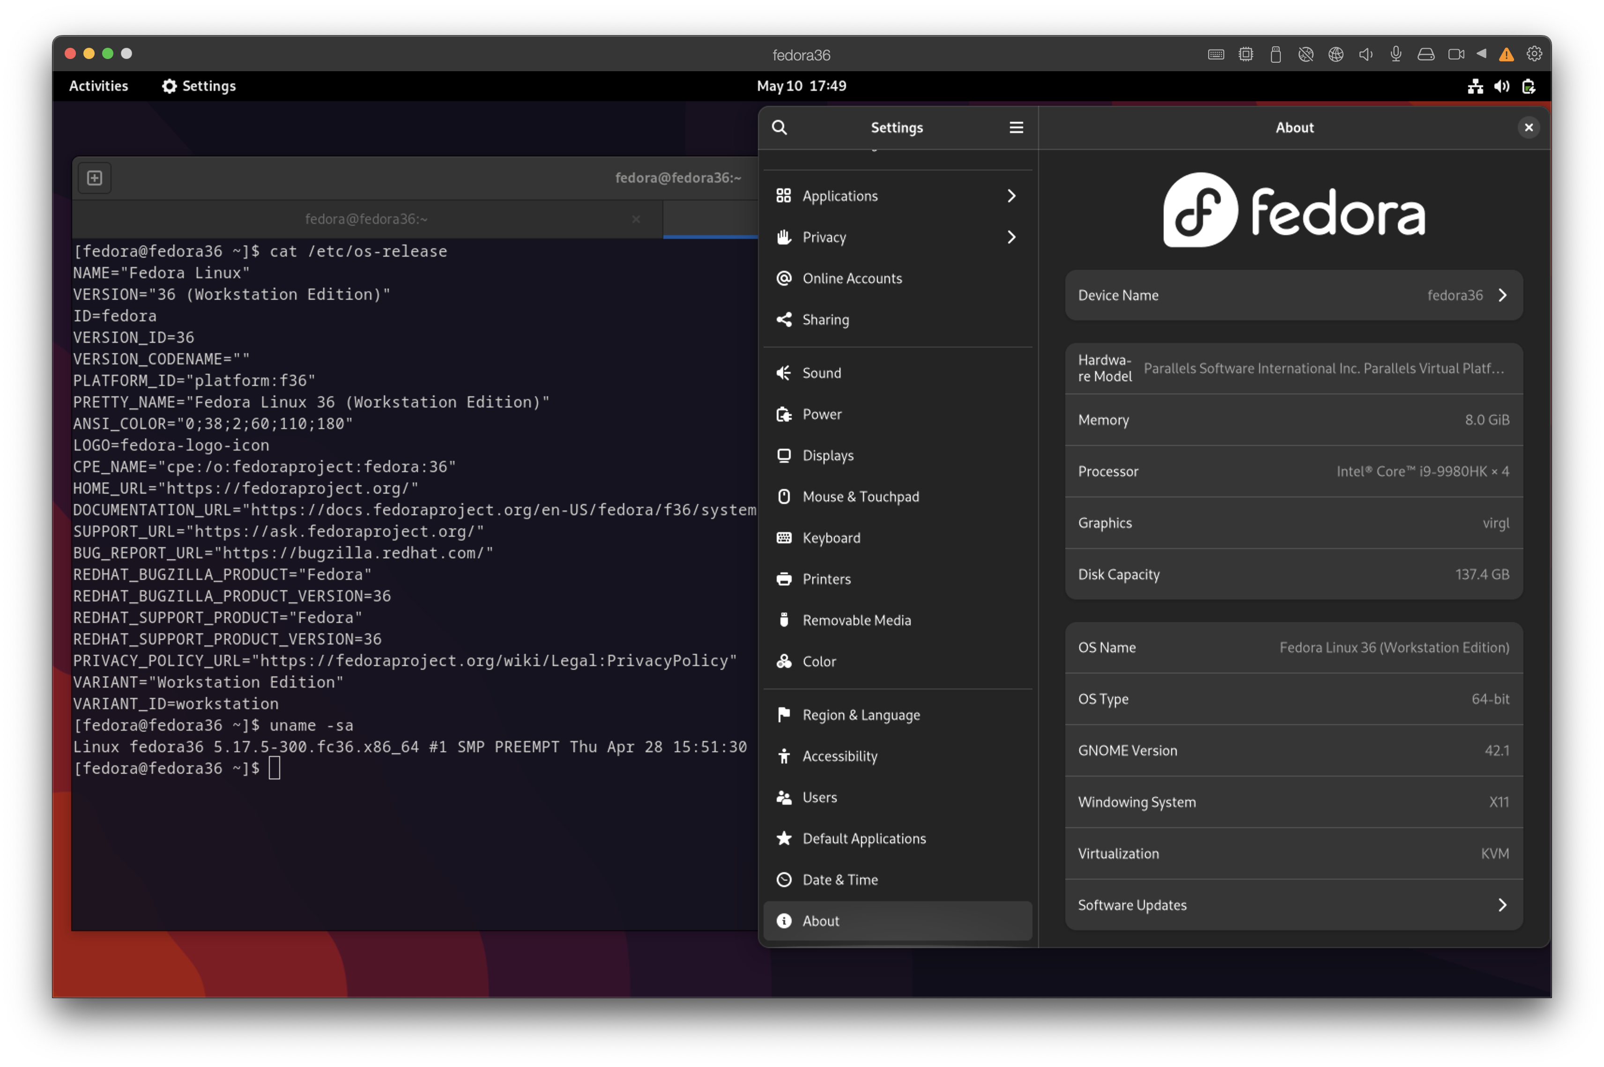
Task: Click the Disk Capacity 137.4 GB value
Action: click(x=1482, y=574)
